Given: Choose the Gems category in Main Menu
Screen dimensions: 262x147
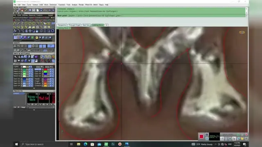Looking at the screenshot, I should [x=30, y=20].
